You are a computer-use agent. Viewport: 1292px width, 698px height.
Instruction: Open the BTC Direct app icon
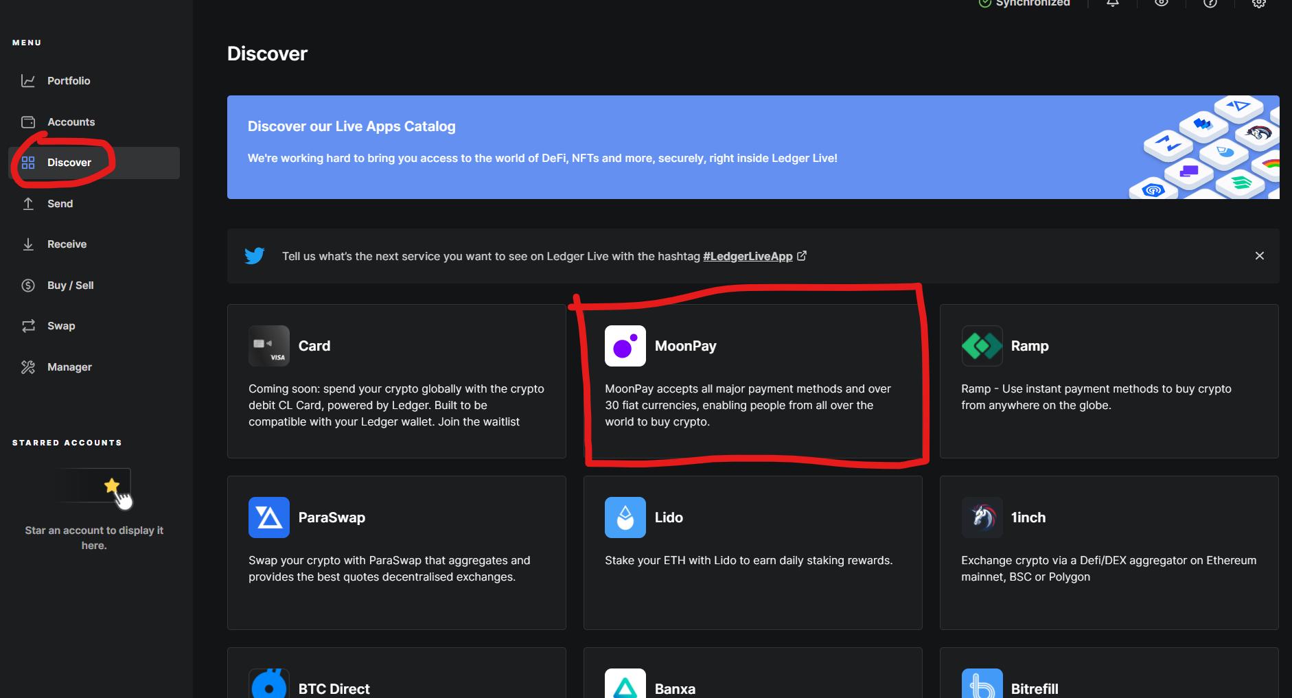(269, 684)
